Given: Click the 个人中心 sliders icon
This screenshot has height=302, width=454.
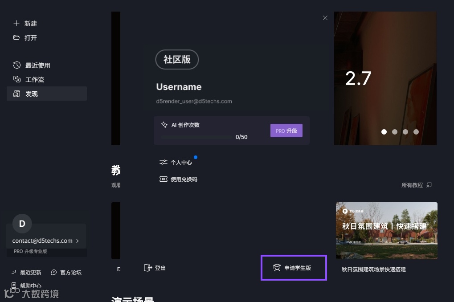Looking at the screenshot, I should click(x=164, y=162).
